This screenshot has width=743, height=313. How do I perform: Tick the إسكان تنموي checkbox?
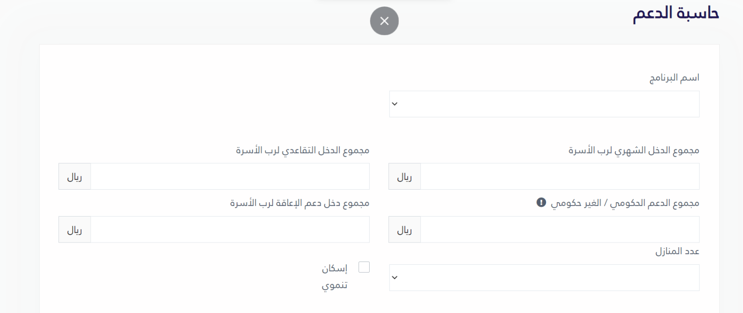(x=364, y=267)
